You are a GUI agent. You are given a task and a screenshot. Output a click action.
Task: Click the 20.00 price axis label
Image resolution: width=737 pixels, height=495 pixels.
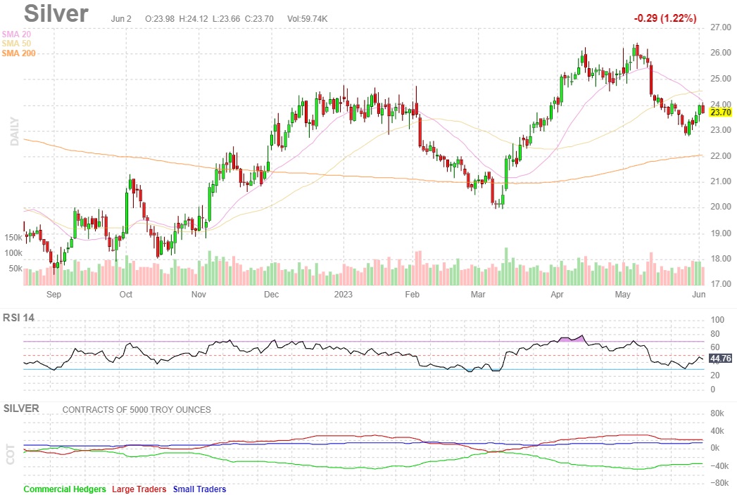(x=721, y=207)
